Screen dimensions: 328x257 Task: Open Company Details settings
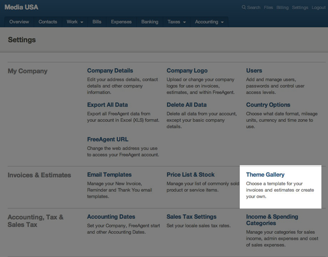coord(110,71)
